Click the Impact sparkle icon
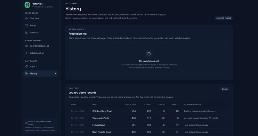This screenshot has width=258, height=136. click(27, 66)
